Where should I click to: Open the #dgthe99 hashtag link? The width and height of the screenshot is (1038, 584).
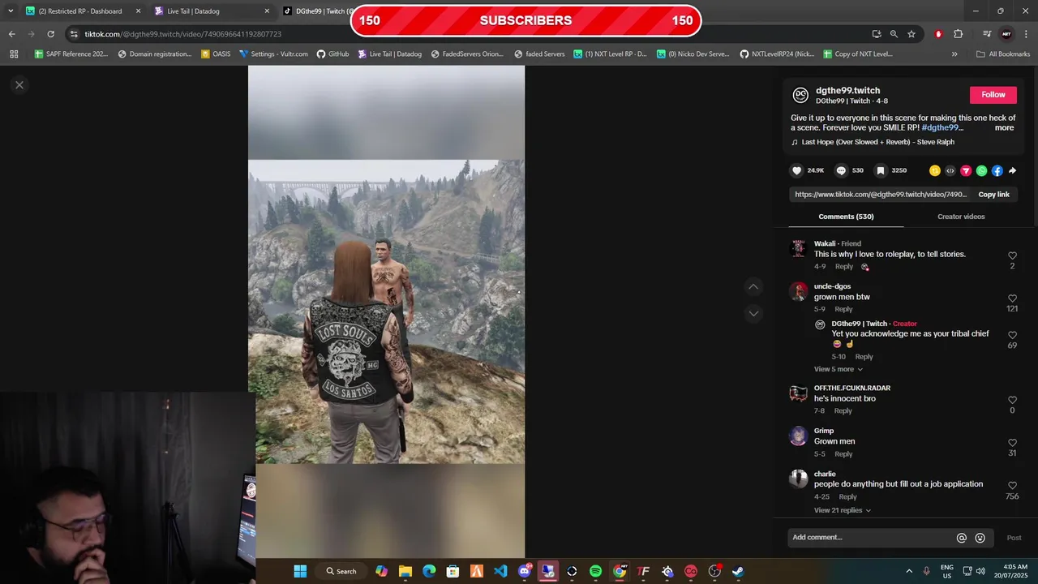[942, 127]
